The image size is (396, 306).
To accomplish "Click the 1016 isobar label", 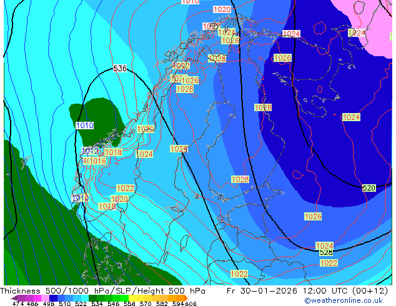I will tap(97, 161).
